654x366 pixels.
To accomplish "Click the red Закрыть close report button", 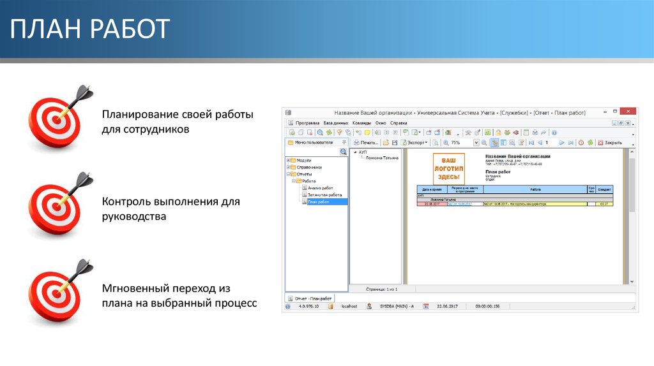I will [609, 143].
